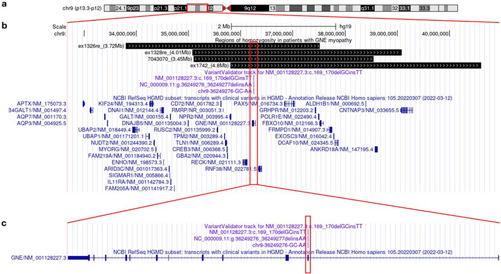Click the RUSC2/NM_001135999.2 gene label
The width and height of the screenshot is (501, 274).
pos(185,129)
